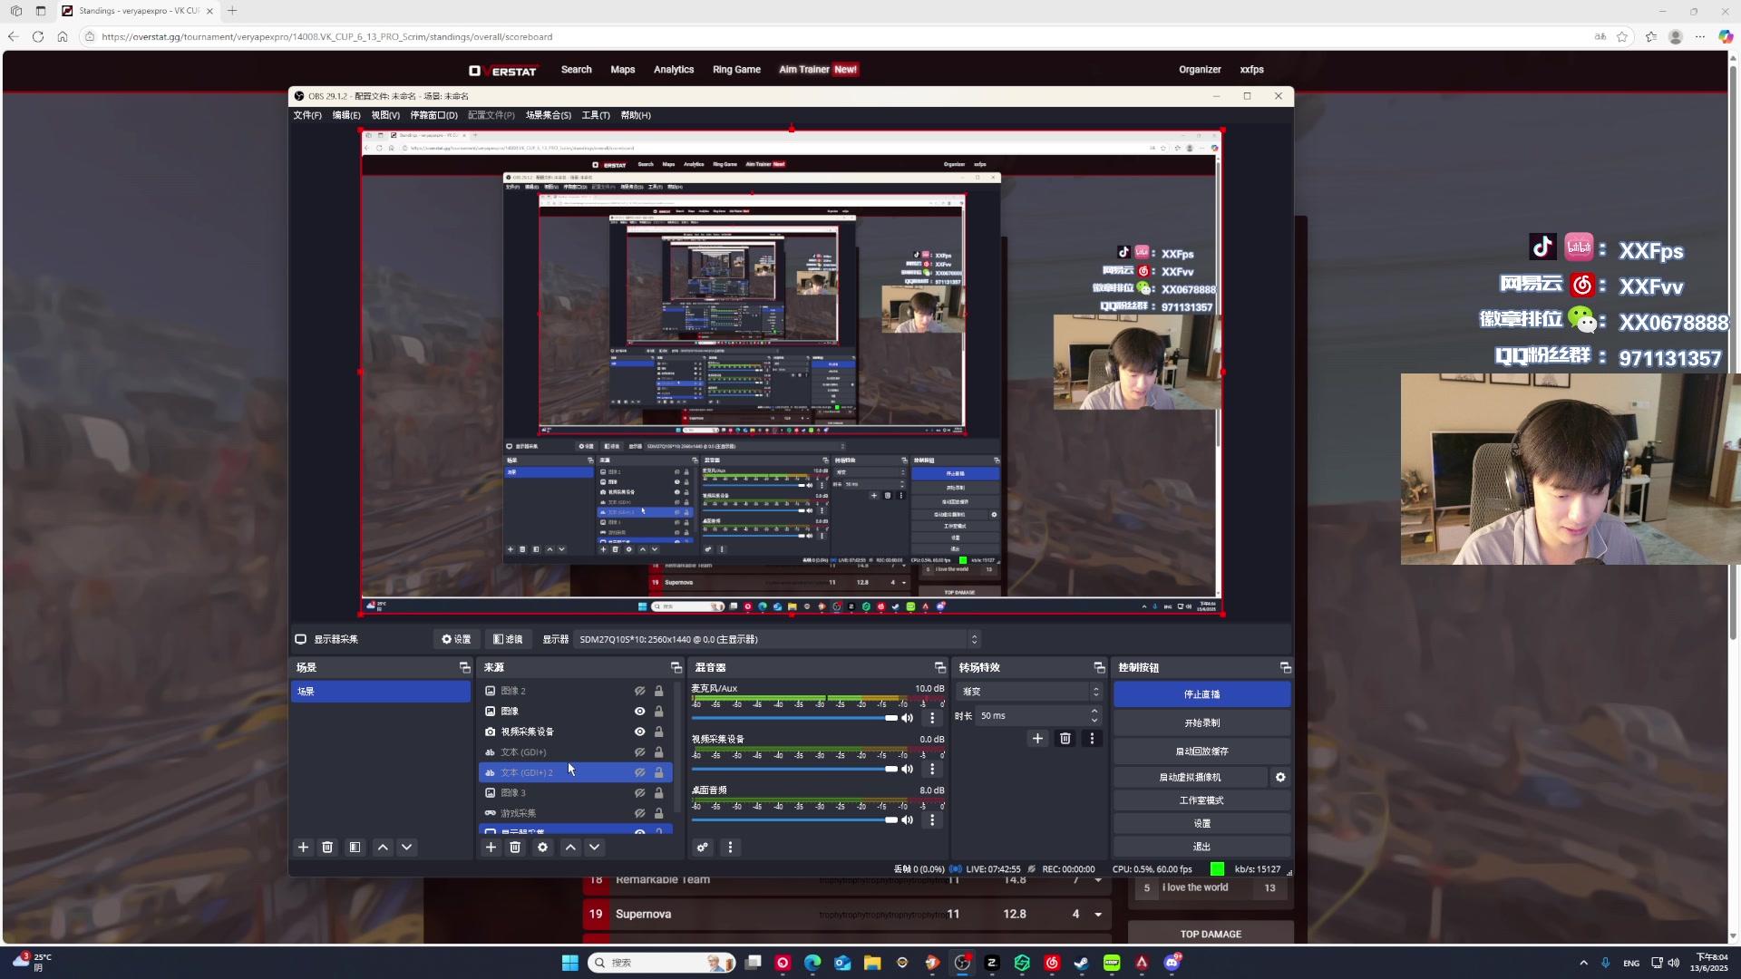Viewport: 1741px width, 979px height.
Task: Open 视频采集设备 mixer channel three-dot options
Action: click(x=932, y=769)
